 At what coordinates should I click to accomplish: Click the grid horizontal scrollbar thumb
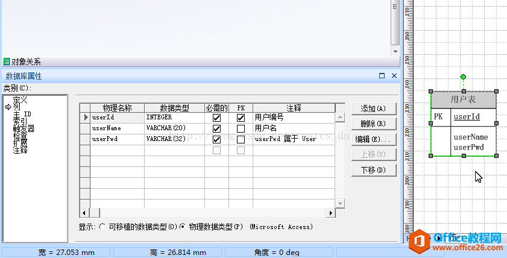[x=95, y=213]
